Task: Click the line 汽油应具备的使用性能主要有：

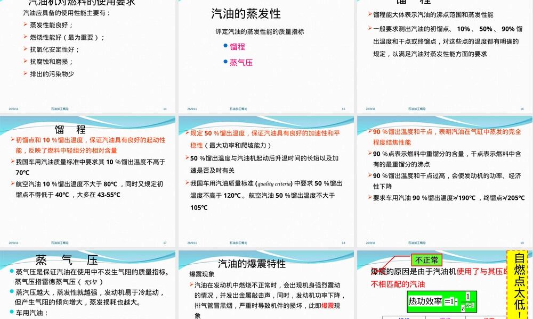Action: tap(67, 13)
